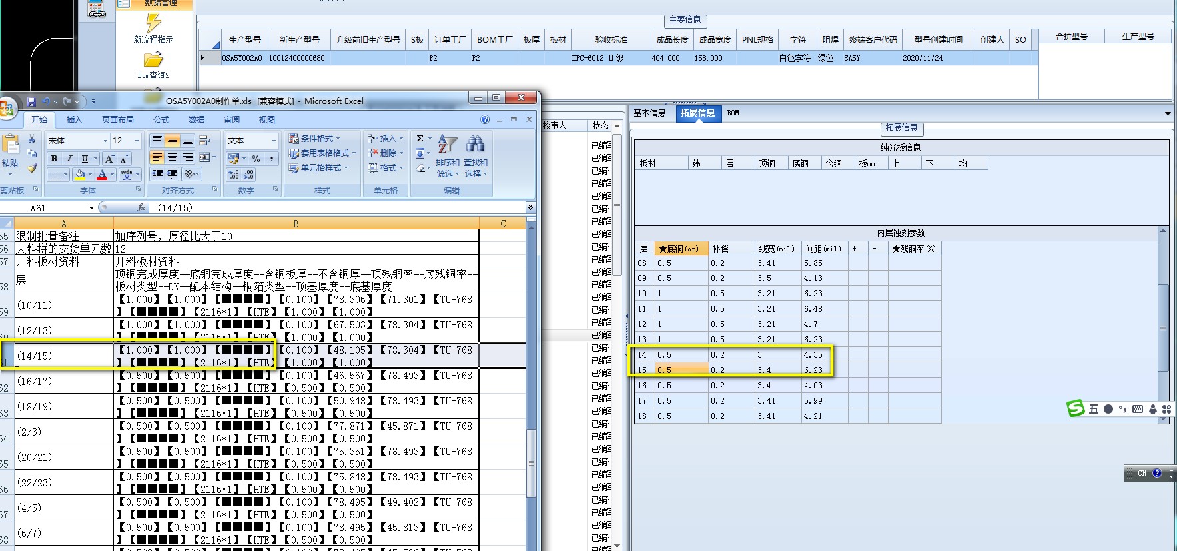1177x551 pixels.
Task: Switch to the BOM tab
Action: 733,113
